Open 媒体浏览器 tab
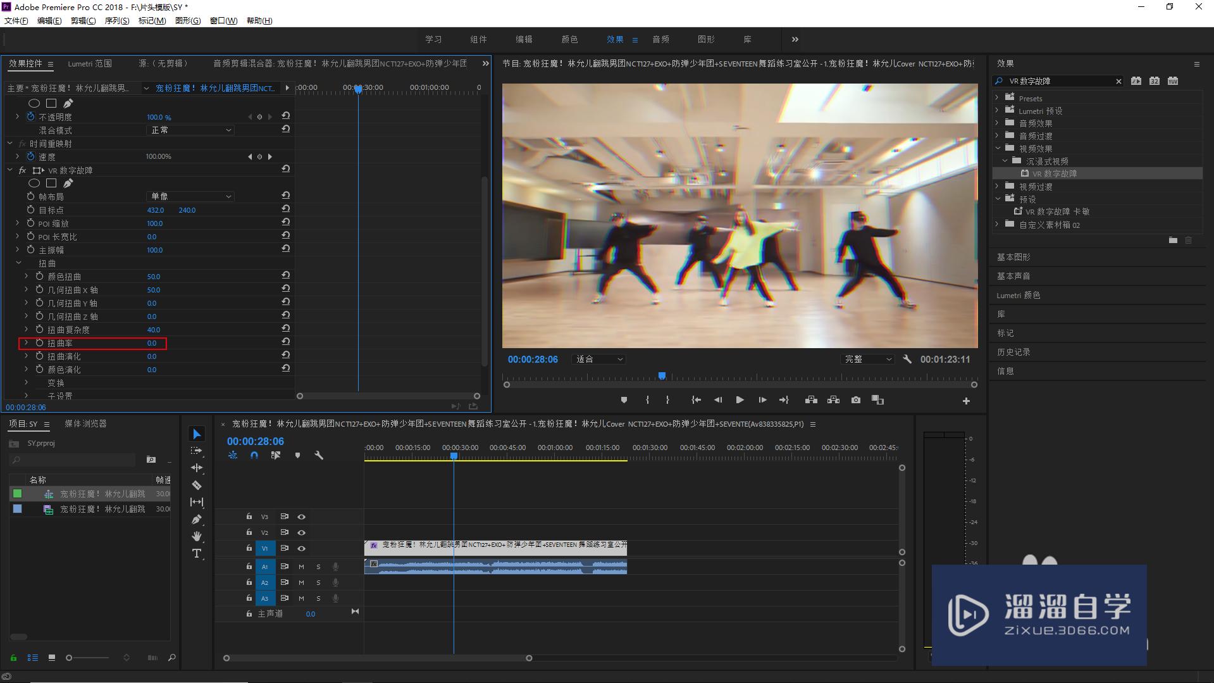 click(x=85, y=423)
